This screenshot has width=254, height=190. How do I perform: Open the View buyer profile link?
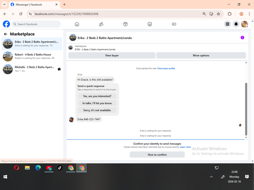pos(166,68)
